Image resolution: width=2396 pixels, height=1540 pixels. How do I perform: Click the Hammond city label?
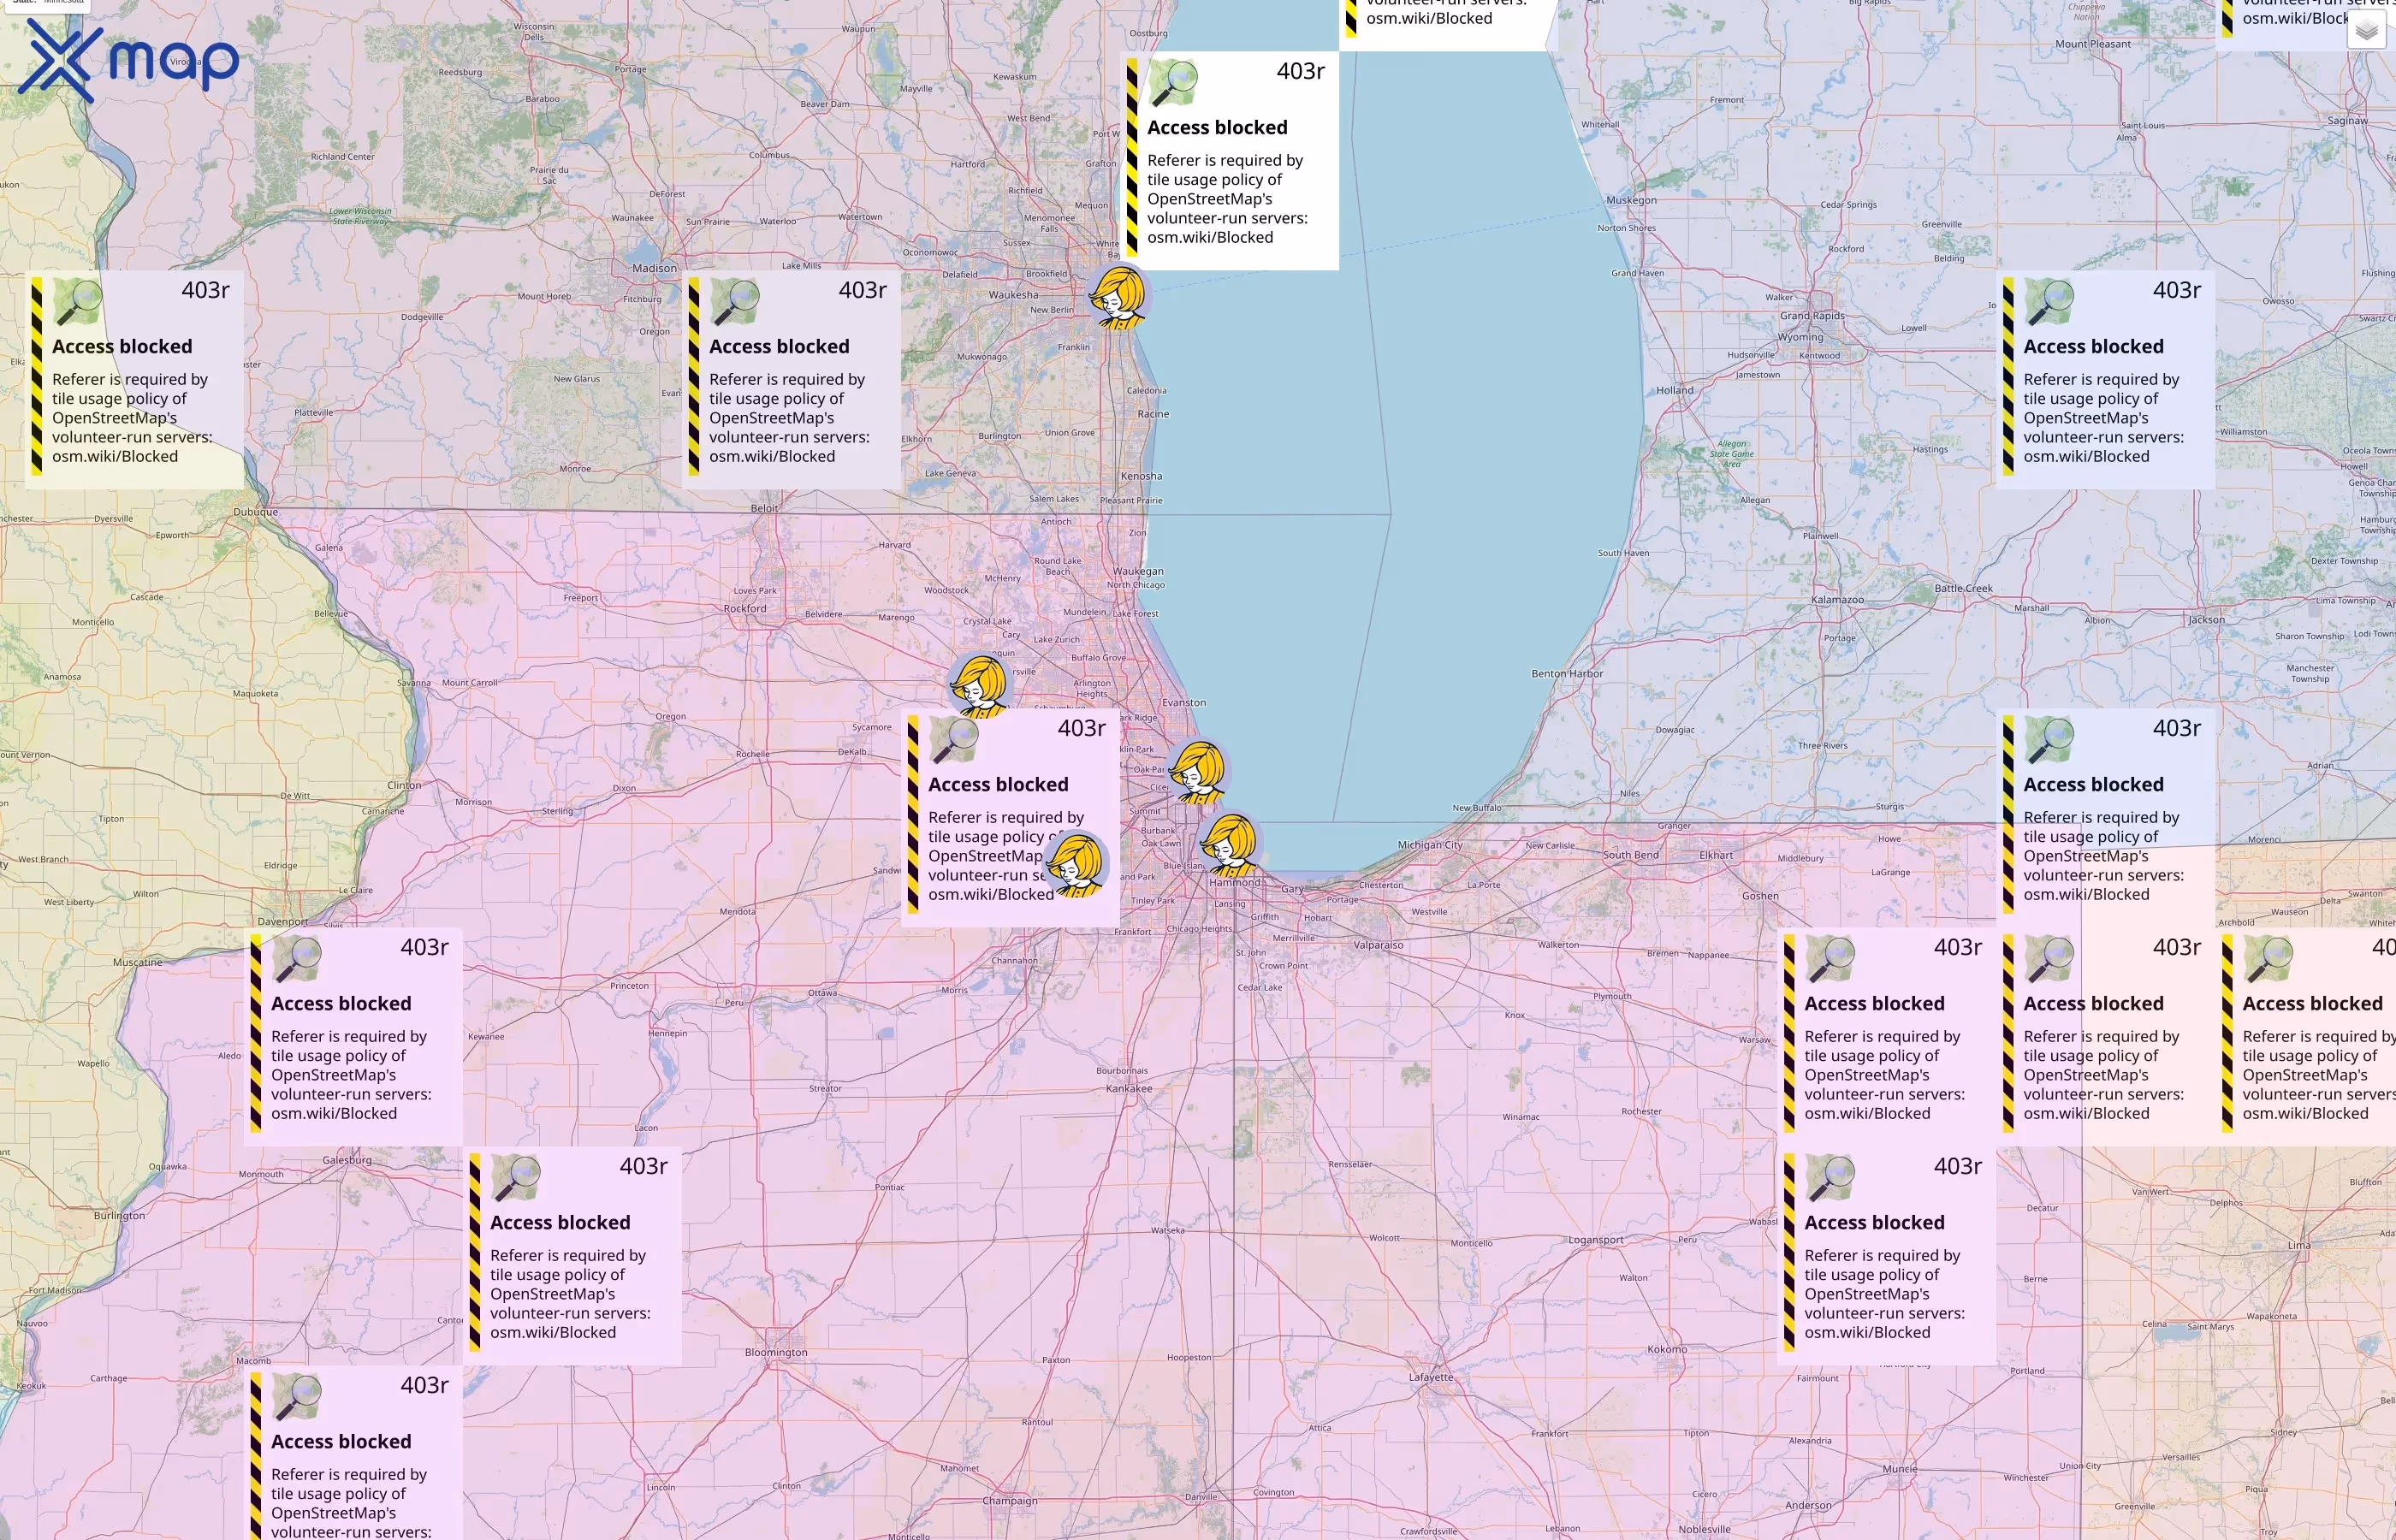point(1234,883)
